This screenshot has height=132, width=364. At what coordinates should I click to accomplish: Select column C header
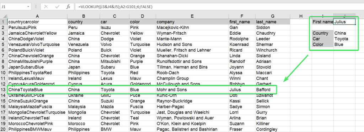114,16
